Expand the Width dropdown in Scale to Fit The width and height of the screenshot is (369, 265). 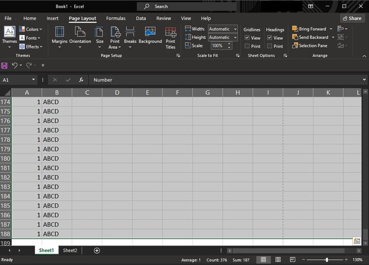pos(235,29)
